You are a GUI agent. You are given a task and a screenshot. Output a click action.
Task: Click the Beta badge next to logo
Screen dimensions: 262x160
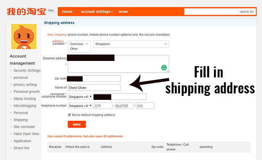pyautogui.click(x=51, y=10)
